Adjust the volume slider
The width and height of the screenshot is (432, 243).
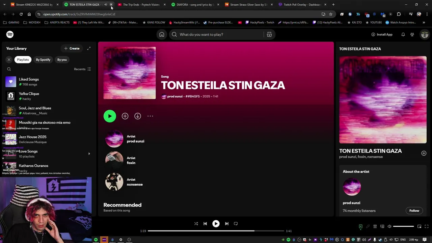coord(403,226)
